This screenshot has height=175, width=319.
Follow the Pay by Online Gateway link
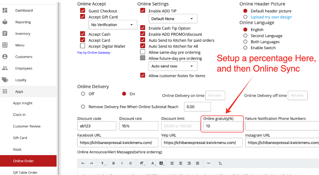click(x=94, y=53)
